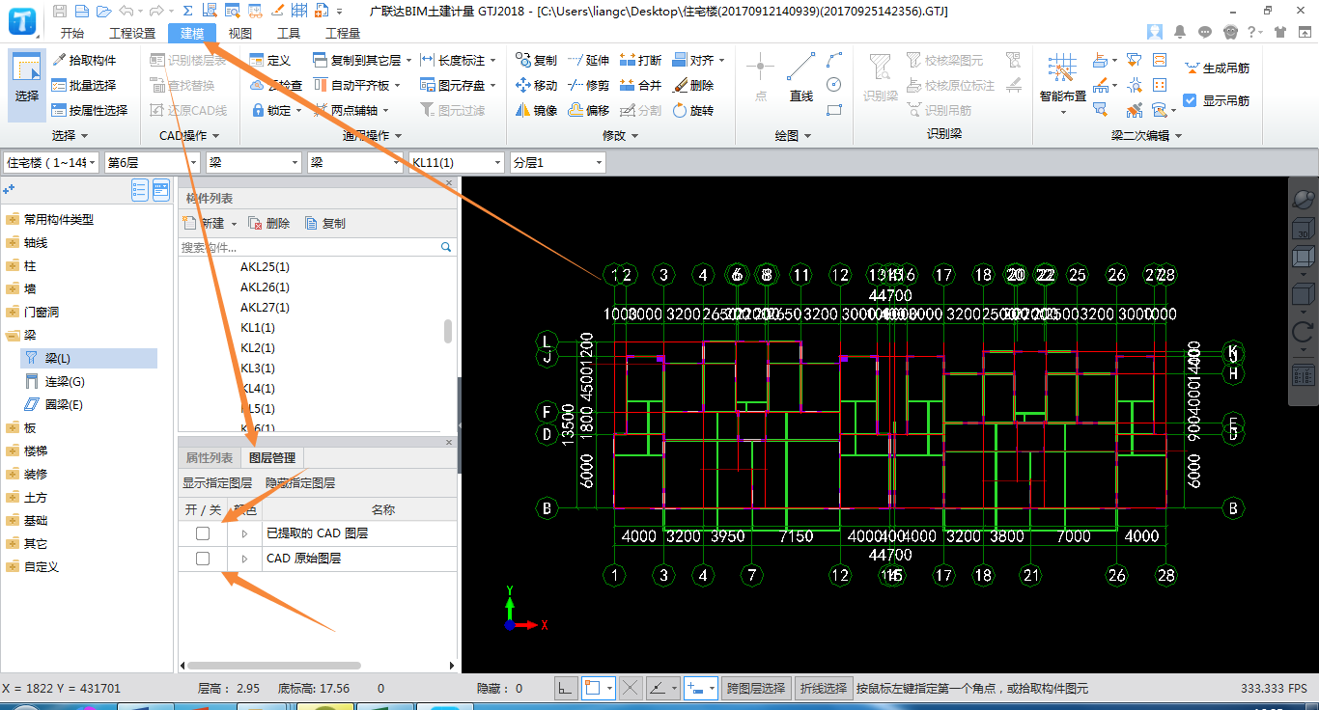
Task: Select the rectangle drawing tool in 绘图 group
Action: click(x=834, y=110)
